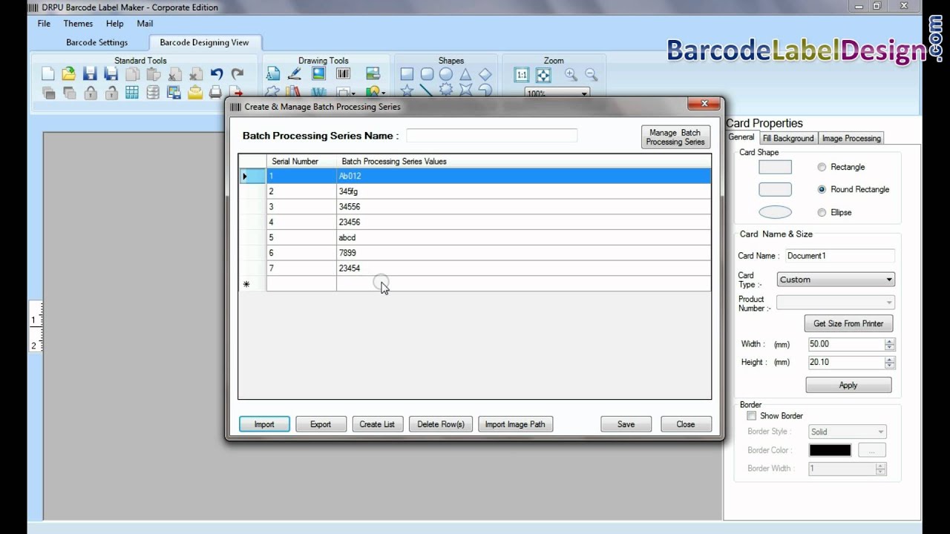Viewport: 950px width, 534px height.
Task: Click the Save button in dialog
Action: [626, 424]
